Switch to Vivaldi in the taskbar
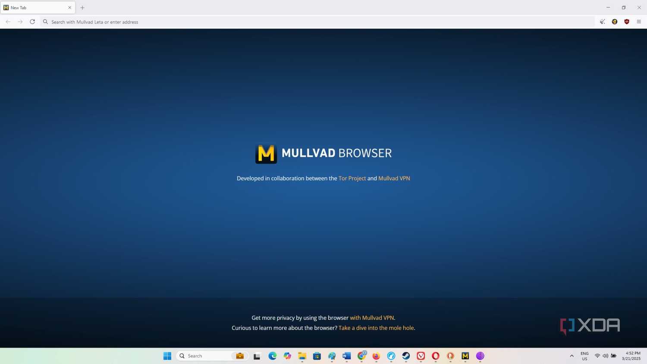Viewport: 647px width, 364px height. pos(421,356)
